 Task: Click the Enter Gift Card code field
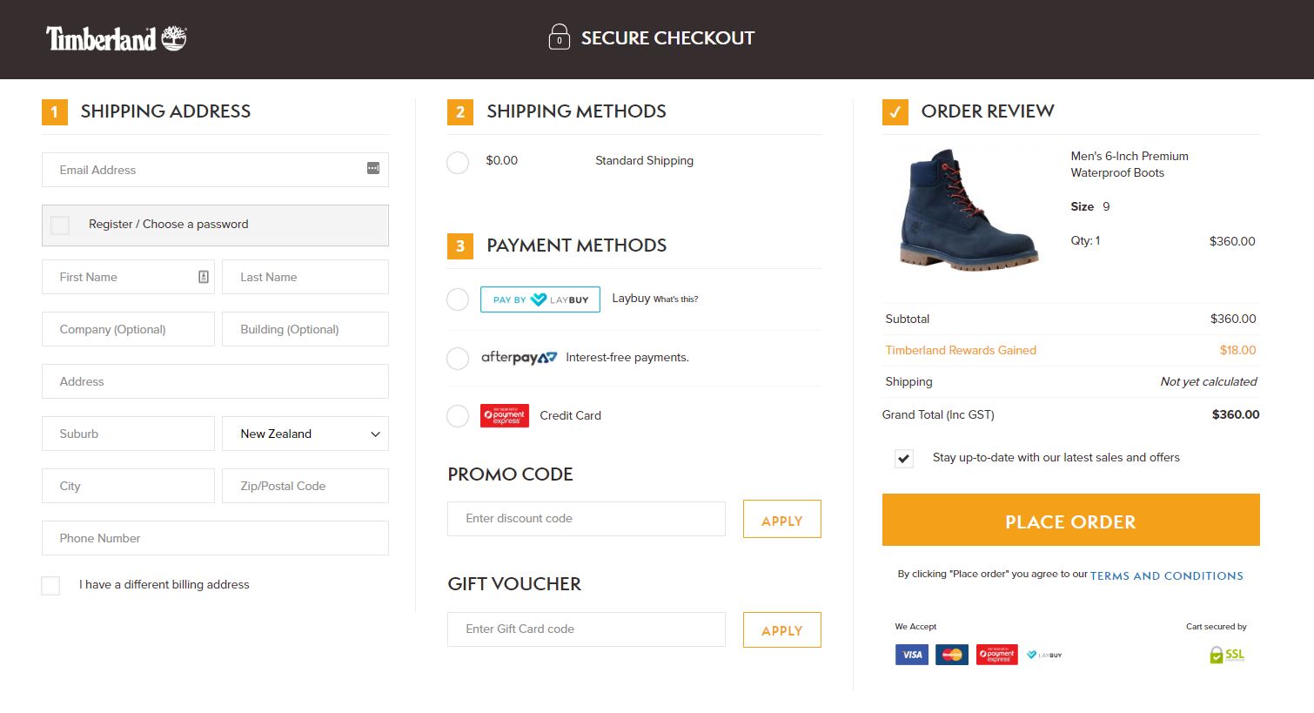tap(587, 629)
